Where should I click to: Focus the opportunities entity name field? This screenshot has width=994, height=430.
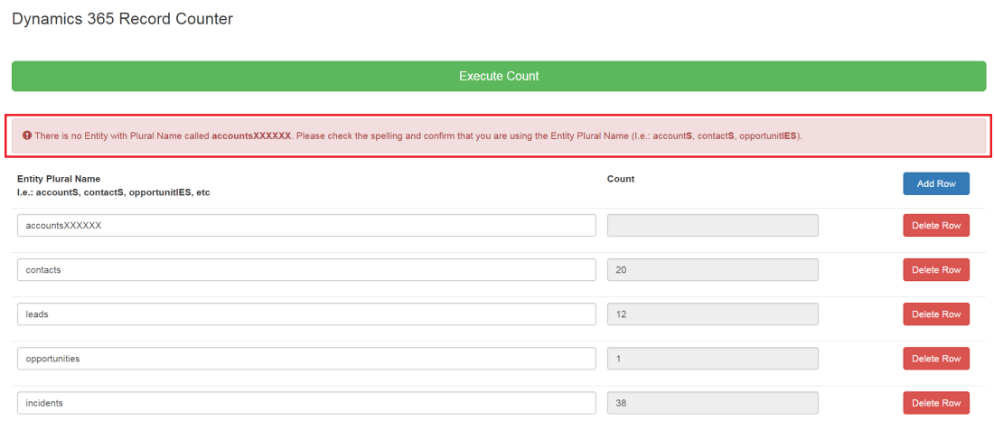click(306, 358)
